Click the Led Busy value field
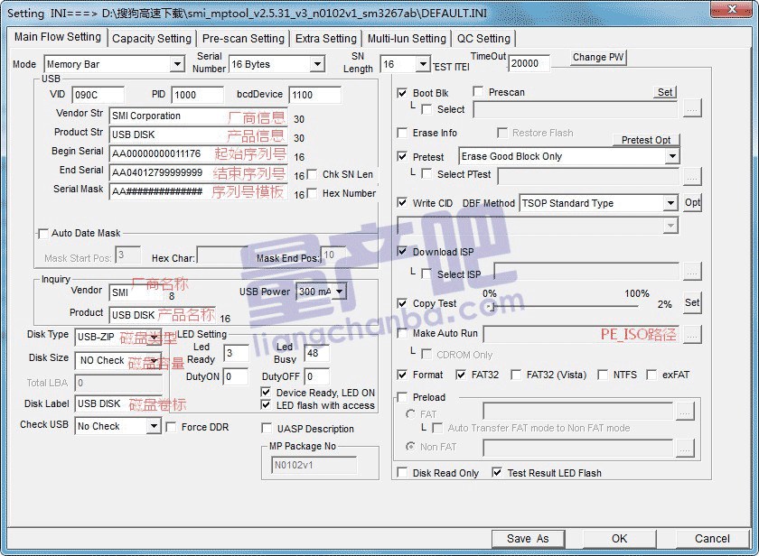759x556 pixels. pyautogui.click(x=316, y=354)
